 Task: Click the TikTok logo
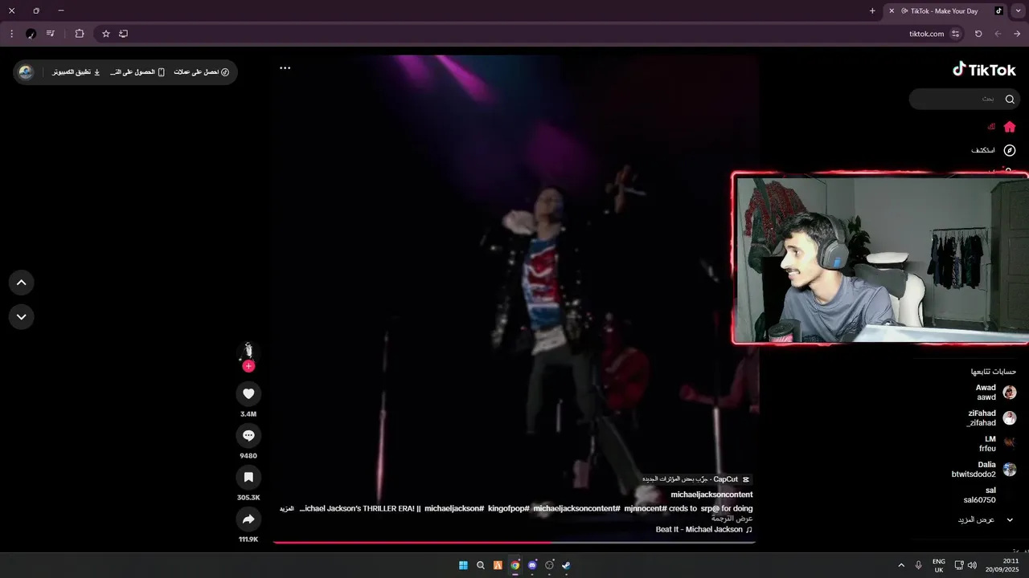point(984,70)
